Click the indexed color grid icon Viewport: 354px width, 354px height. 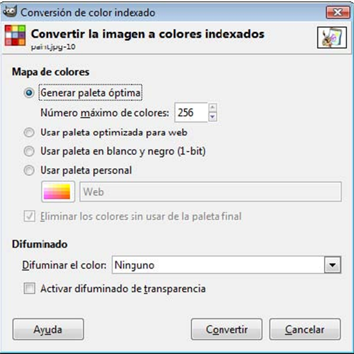tap(15, 35)
